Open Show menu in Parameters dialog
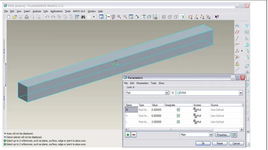268x150 pixels. pyautogui.click(x=161, y=83)
